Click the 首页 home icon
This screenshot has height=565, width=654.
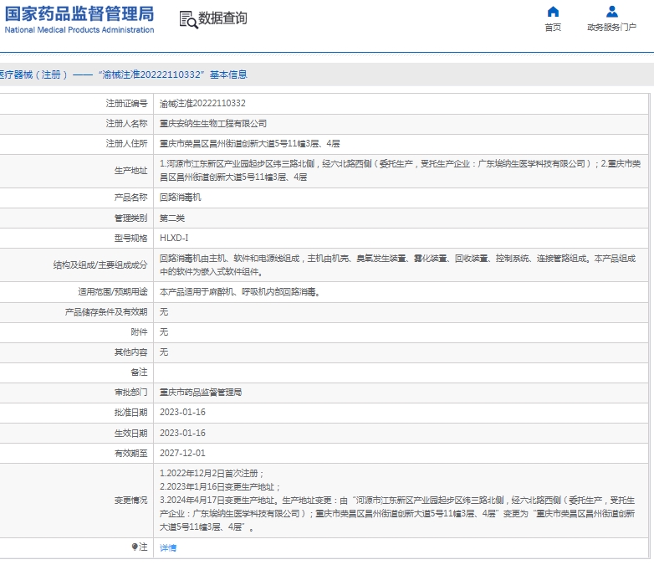[x=553, y=12]
